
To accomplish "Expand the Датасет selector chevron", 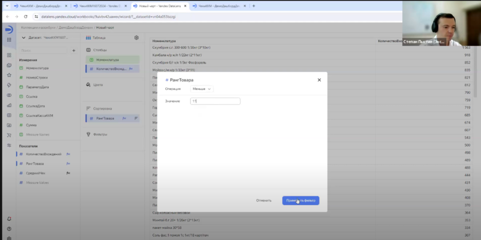I will [x=24, y=38].
